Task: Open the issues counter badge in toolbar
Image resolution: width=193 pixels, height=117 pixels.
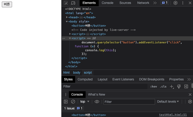Action: tap(165, 3)
